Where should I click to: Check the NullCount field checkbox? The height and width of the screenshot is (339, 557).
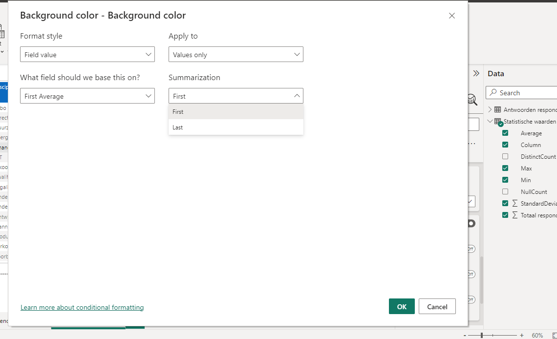click(x=505, y=191)
